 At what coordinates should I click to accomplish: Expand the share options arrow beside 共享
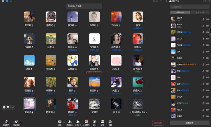[x=64, y=122]
